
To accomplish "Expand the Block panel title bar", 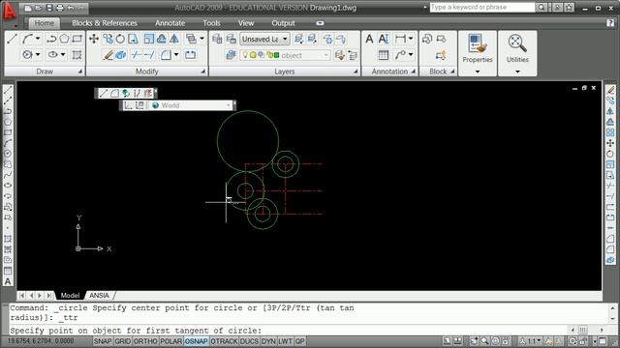I will [x=438, y=72].
